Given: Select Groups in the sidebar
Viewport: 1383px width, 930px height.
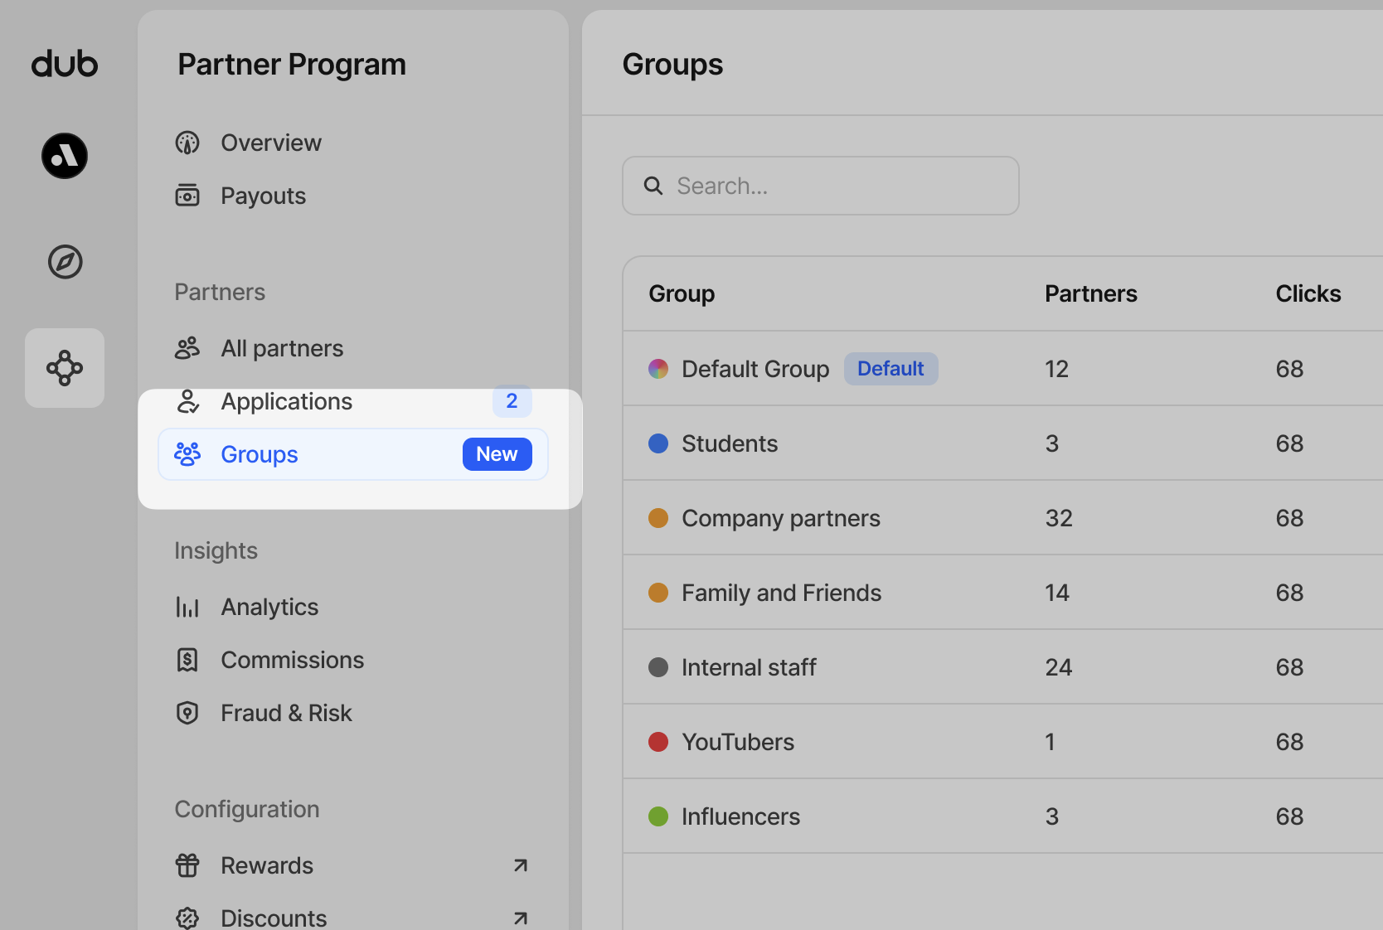Looking at the screenshot, I should (353, 454).
